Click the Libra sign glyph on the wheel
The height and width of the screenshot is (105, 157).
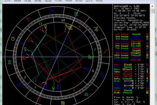pyautogui.click(x=86, y=94)
